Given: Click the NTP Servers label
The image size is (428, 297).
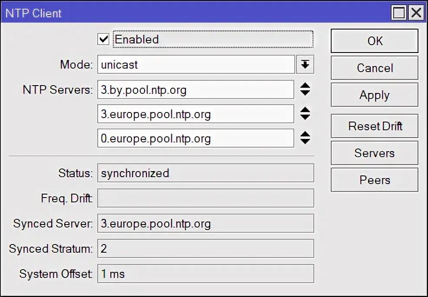Looking at the screenshot, I should click(58, 90).
